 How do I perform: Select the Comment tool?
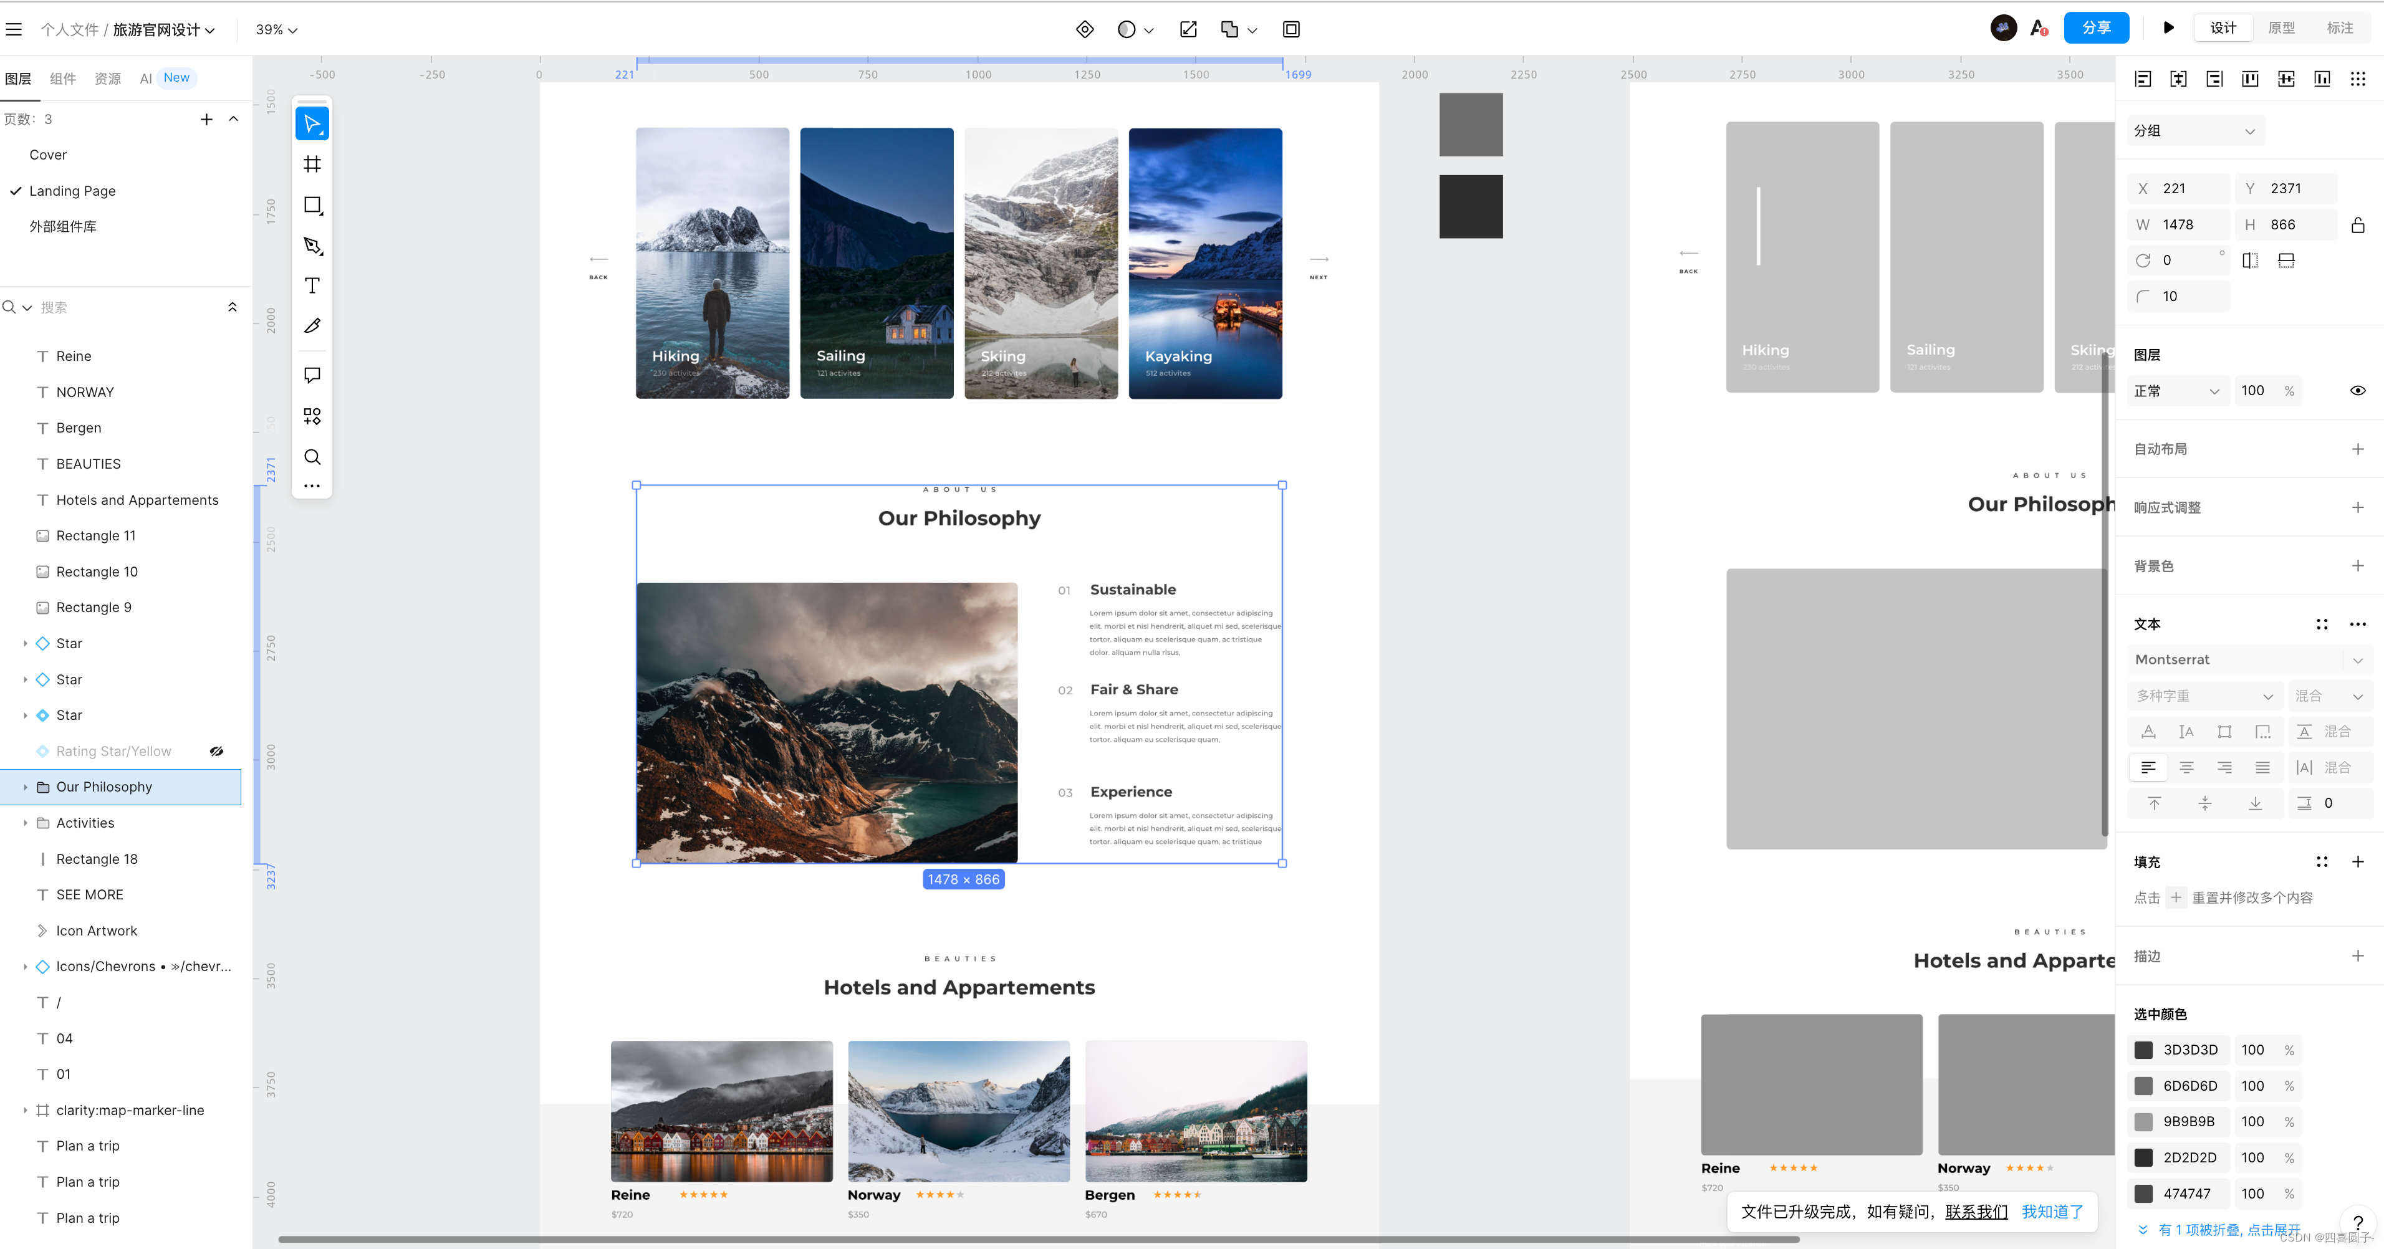click(x=312, y=375)
